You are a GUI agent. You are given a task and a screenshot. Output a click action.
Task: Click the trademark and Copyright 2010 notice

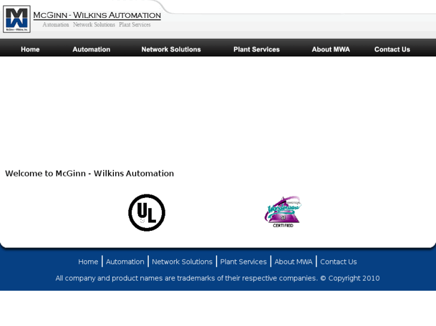218,278
